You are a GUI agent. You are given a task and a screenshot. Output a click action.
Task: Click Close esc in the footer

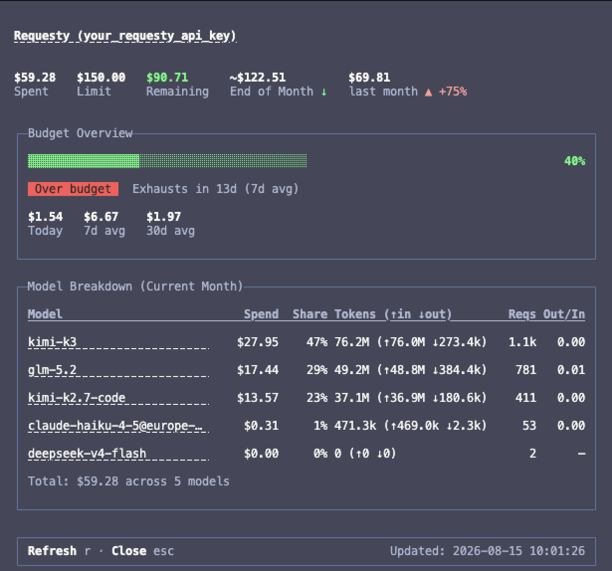(143, 551)
